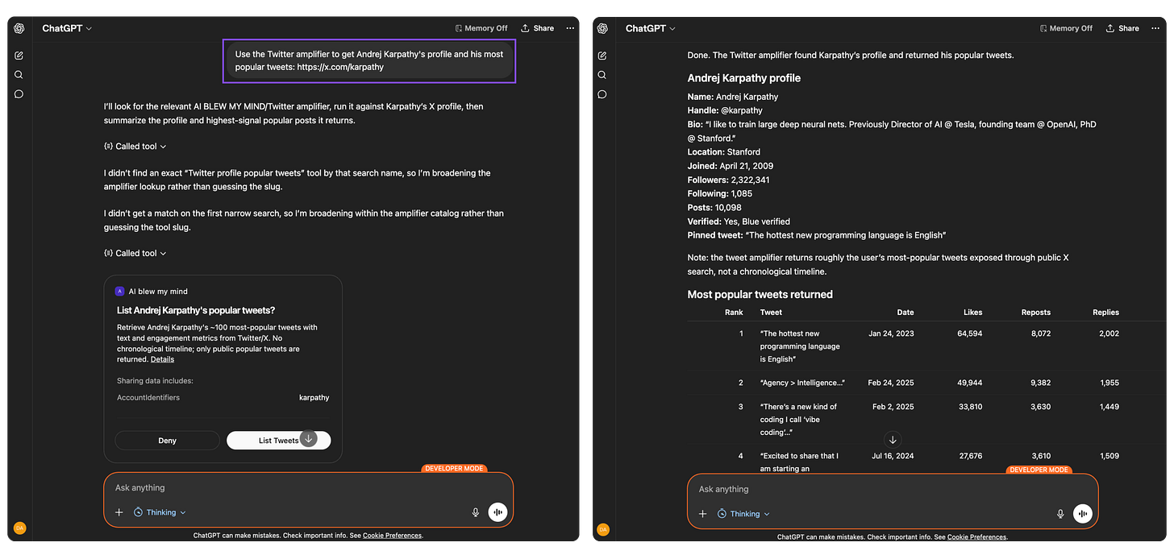The height and width of the screenshot is (559, 1174).
Task: Deny the tool request
Action: tap(167, 441)
